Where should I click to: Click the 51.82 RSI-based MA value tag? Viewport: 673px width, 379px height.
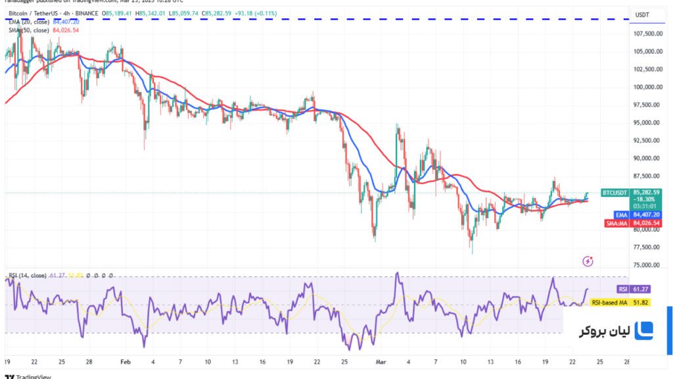640,303
